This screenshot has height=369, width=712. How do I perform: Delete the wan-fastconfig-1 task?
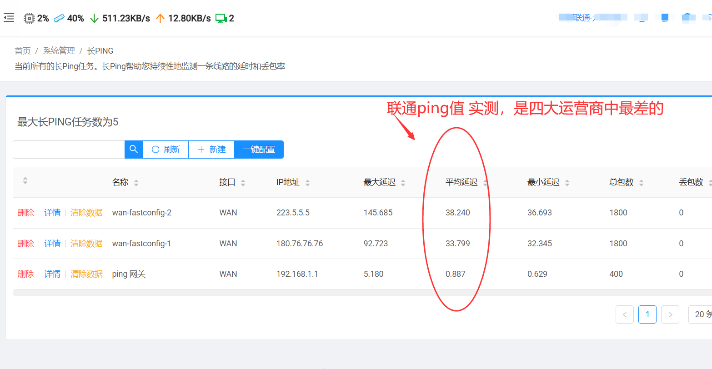pyautogui.click(x=25, y=244)
